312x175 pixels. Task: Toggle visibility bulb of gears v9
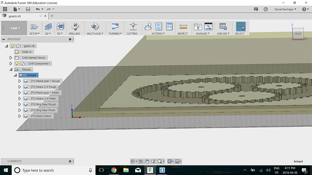[x=12, y=46]
